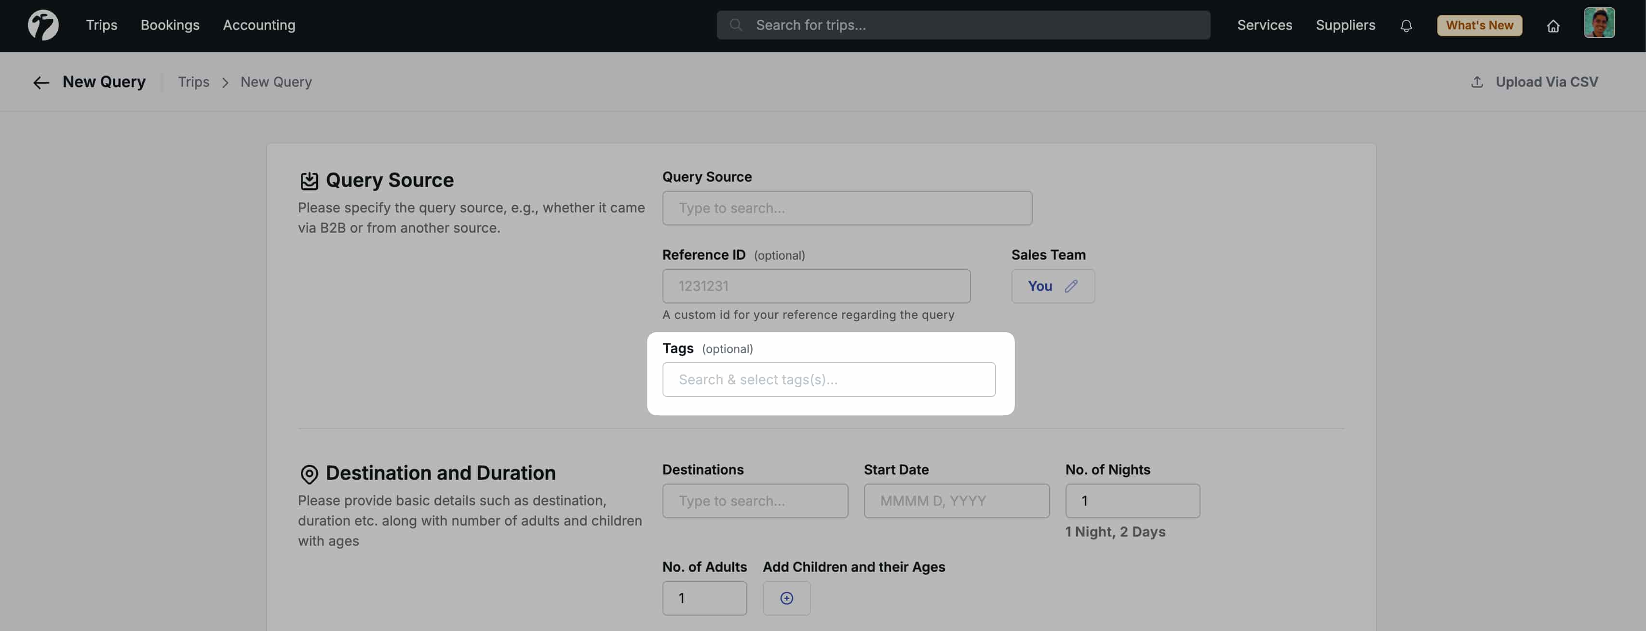Select the Bookings menu item
1646x631 pixels.
pos(169,25)
